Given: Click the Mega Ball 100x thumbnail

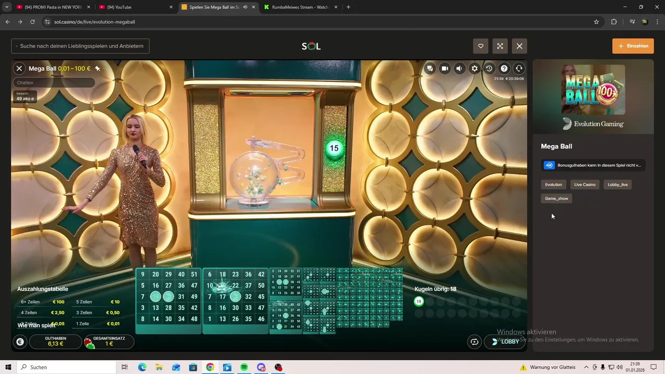Looking at the screenshot, I should 593,89.
